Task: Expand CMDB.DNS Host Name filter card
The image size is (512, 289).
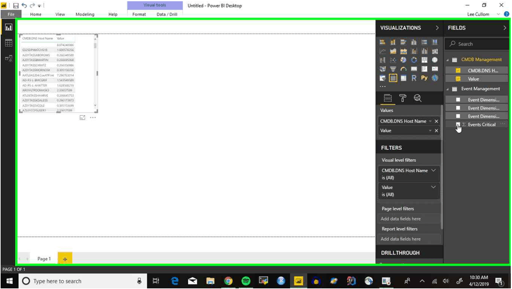Action: pos(433,171)
